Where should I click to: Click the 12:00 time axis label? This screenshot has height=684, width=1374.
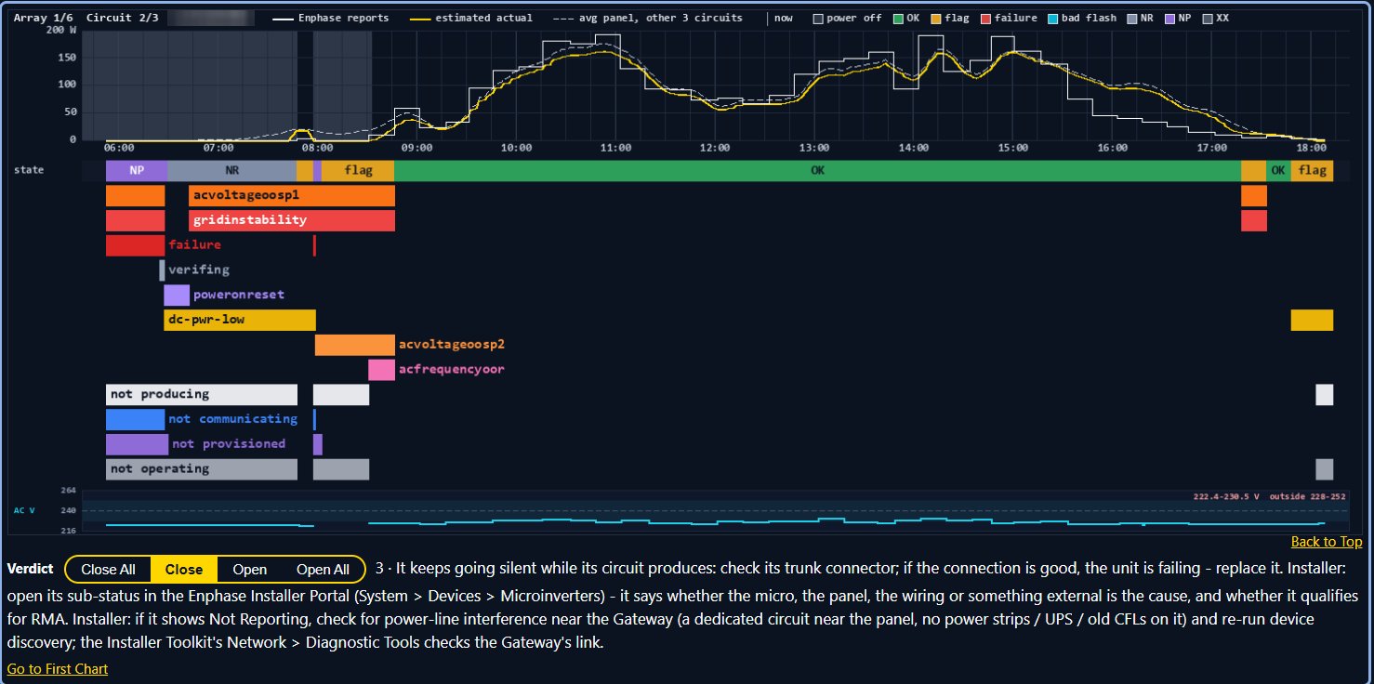tap(715, 148)
